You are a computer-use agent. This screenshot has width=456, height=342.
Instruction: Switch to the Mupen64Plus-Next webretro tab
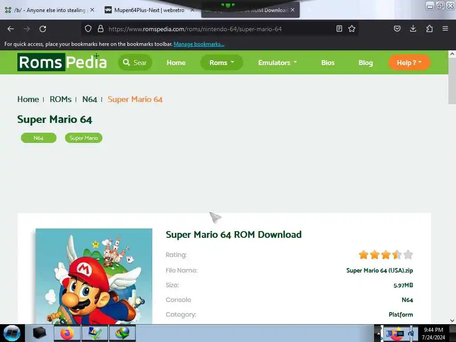[x=149, y=10]
